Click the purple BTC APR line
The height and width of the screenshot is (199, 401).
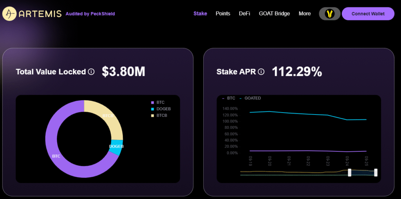tap(308, 151)
